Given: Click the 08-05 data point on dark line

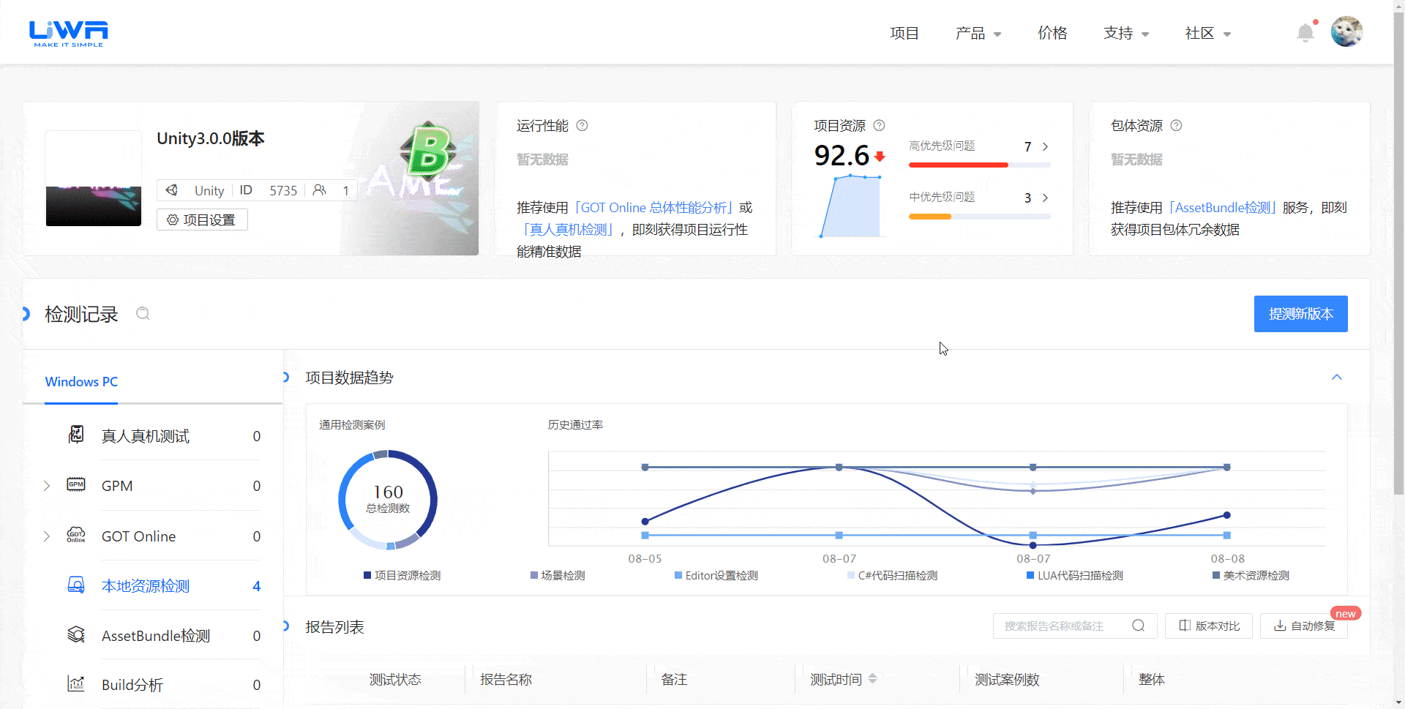Looking at the screenshot, I should (x=645, y=522).
